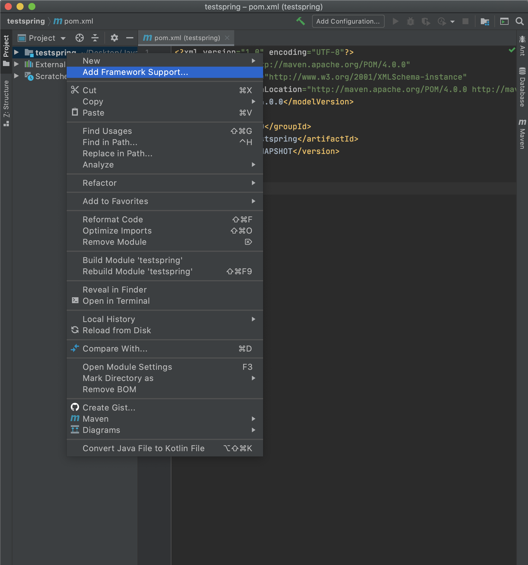
Task: Open the Structure tool window tab
Action: 6,103
